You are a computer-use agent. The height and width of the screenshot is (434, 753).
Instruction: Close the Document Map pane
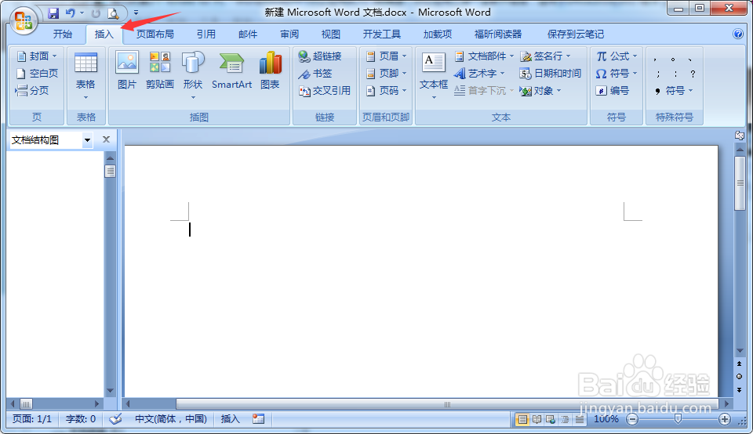pyautogui.click(x=106, y=139)
